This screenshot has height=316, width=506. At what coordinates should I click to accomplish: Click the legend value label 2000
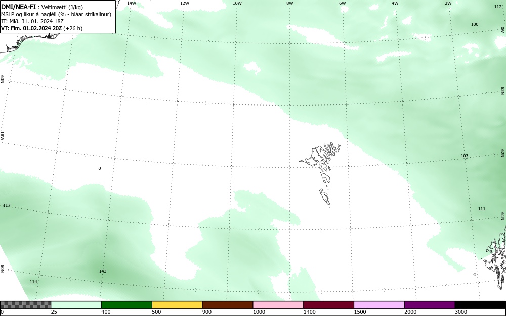pyautogui.click(x=410, y=312)
